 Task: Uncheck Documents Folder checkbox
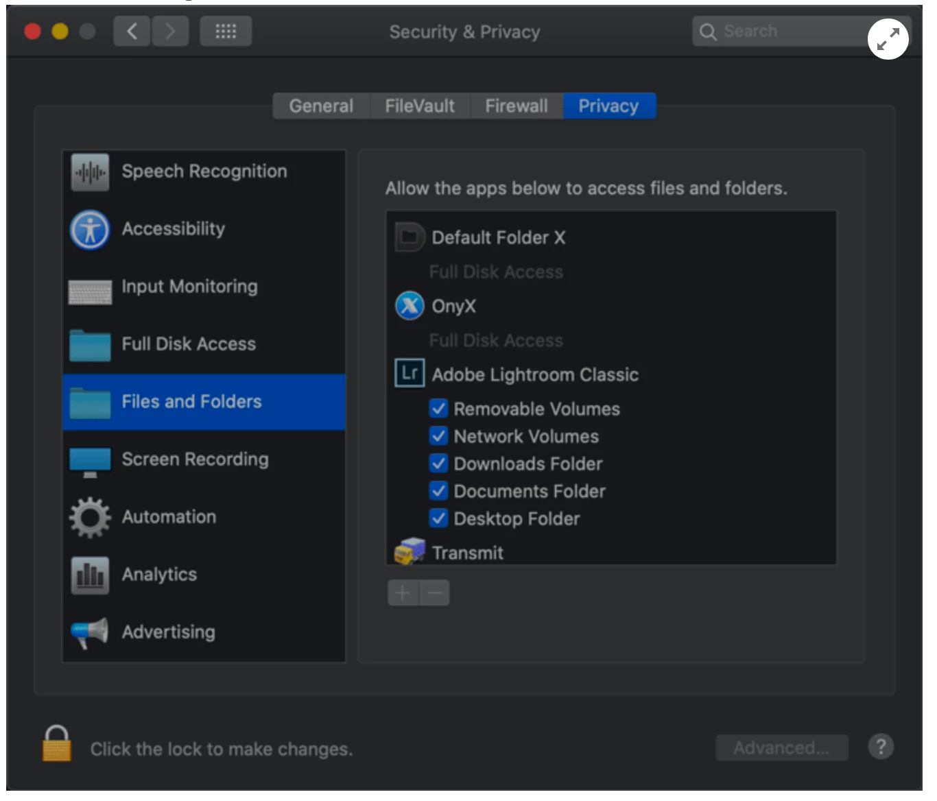[x=438, y=491]
